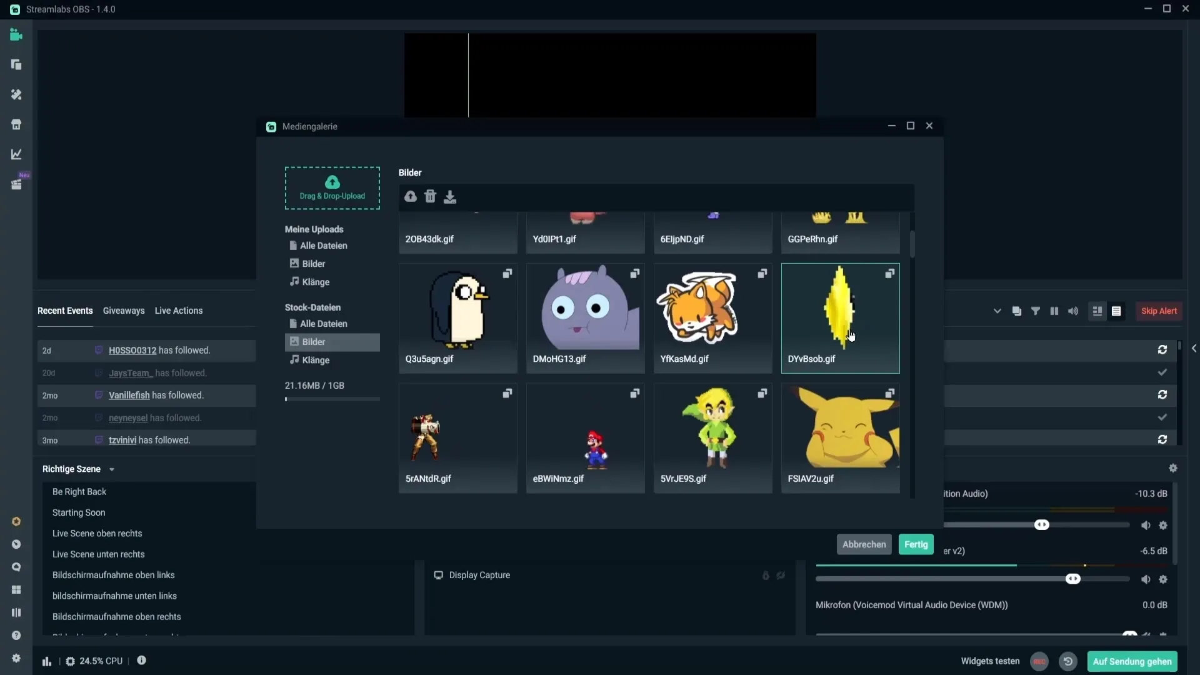Image resolution: width=1200 pixels, height=675 pixels.
Task: Copy link icon on YfKasMd.gif thumbnail
Action: click(762, 274)
